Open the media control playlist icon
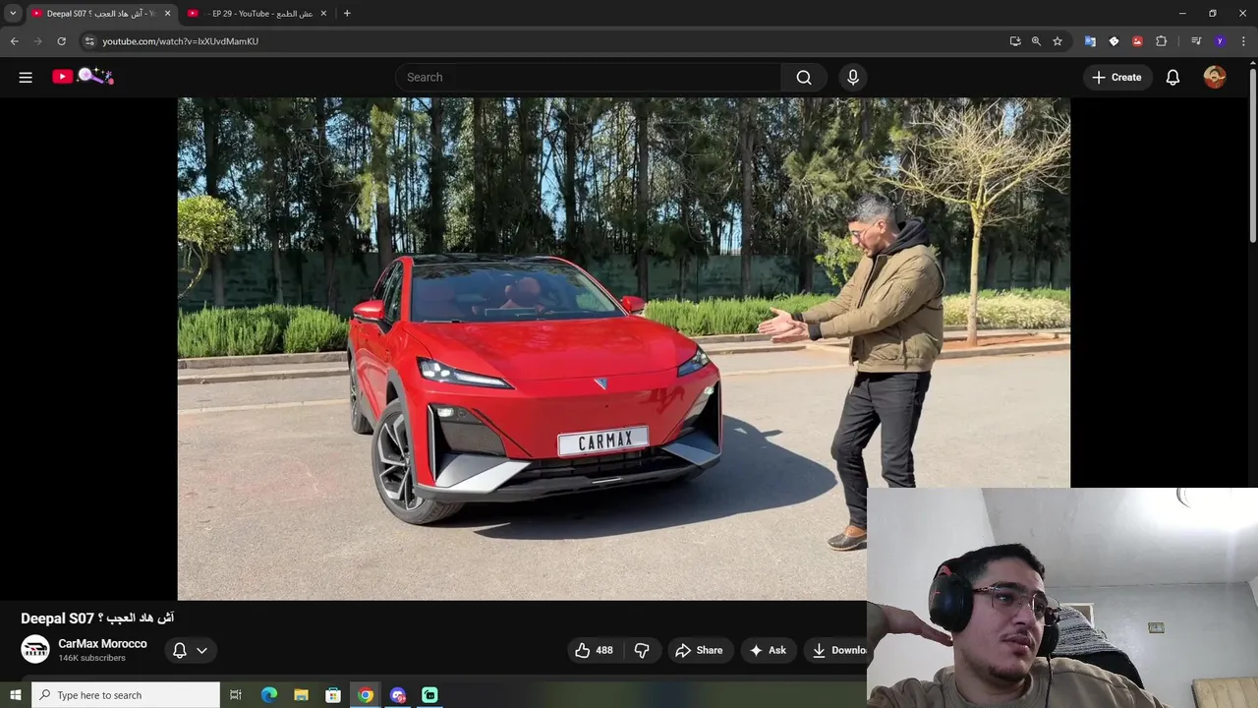The width and height of the screenshot is (1258, 708). tap(1195, 41)
